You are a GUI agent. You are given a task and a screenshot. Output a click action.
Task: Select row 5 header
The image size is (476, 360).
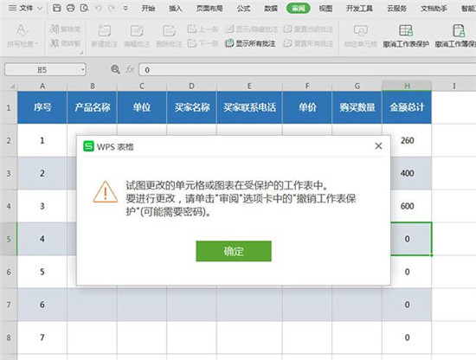tap(9, 239)
